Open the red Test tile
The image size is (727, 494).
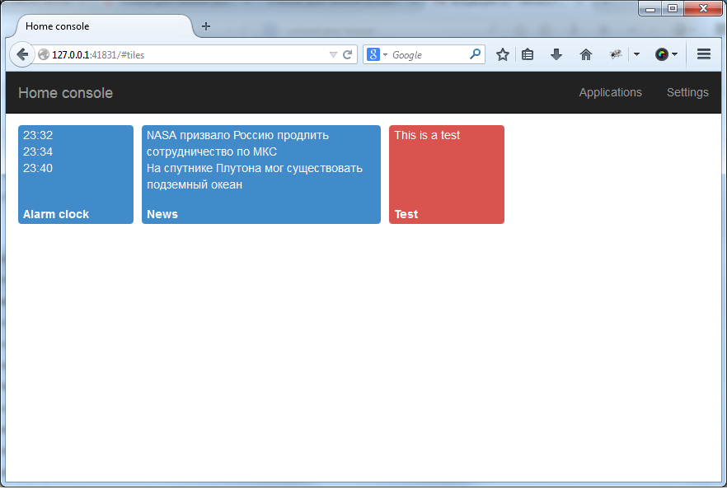coord(447,175)
